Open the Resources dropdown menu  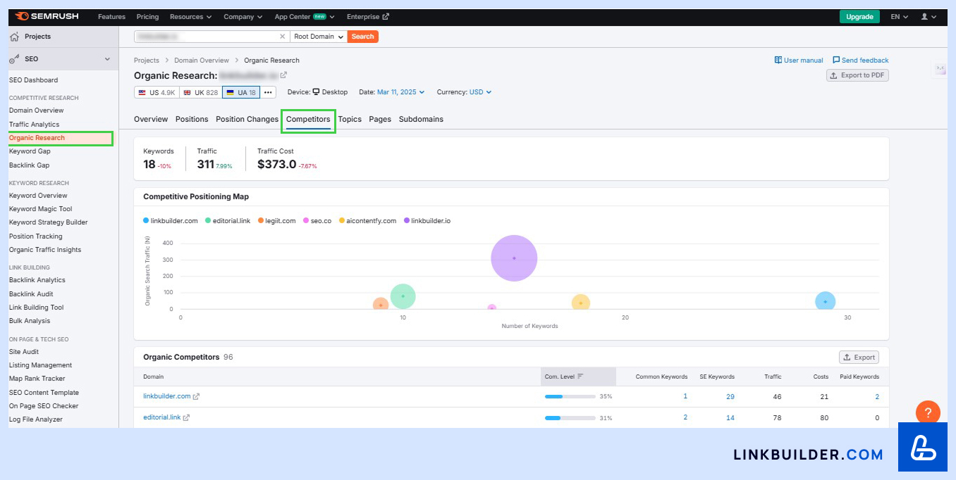(x=190, y=16)
